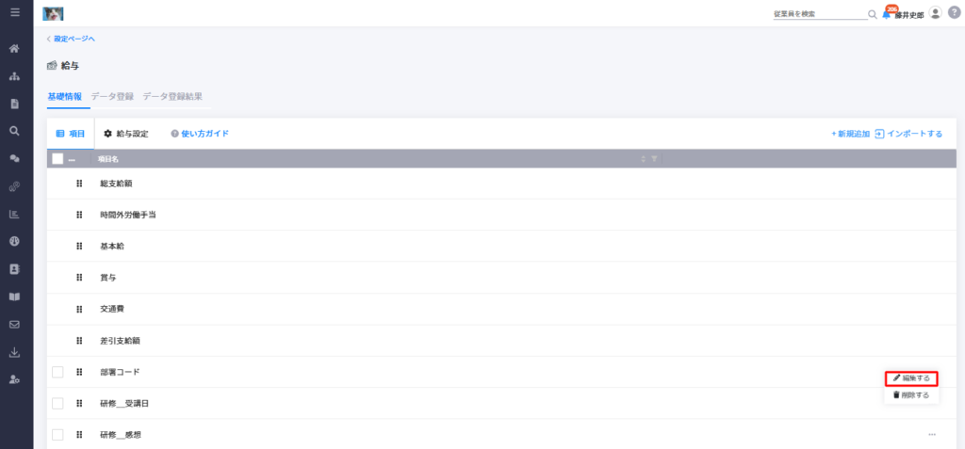
Task: Click the notification bell icon
Action: (x=887, y=14)
